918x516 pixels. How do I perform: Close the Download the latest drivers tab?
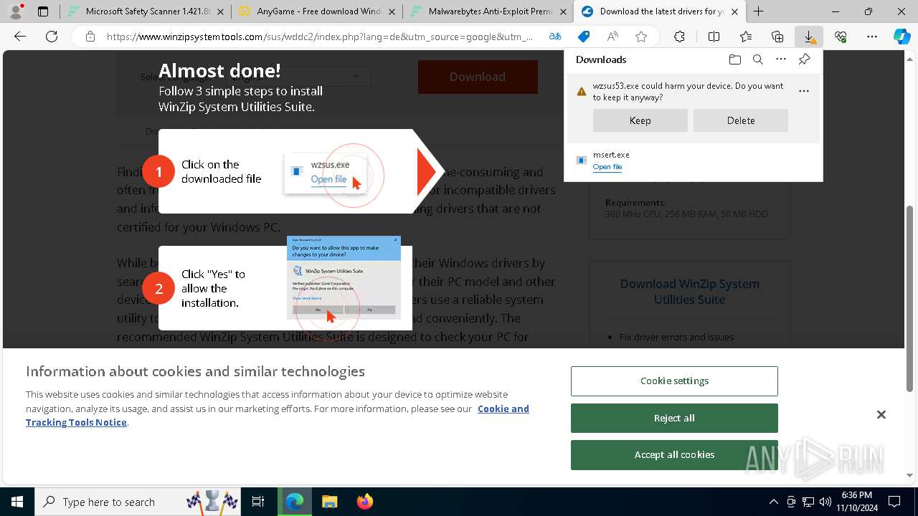point(734,11)
